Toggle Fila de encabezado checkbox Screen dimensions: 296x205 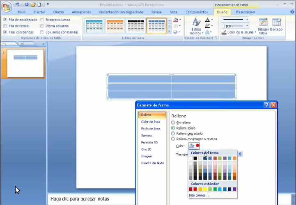[5, 20]
